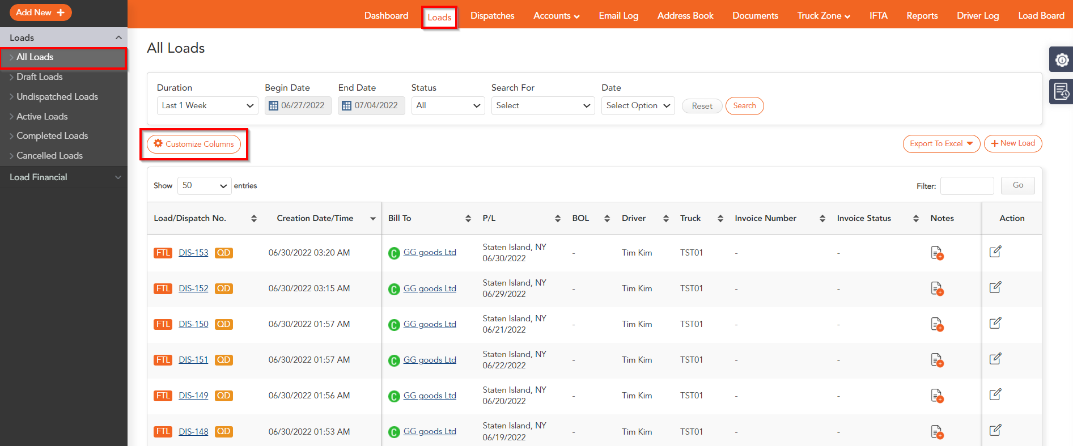This screenshot has height=446, width=1073.
Task: Open the Accounts menu
Action: [x=557, y=16]
